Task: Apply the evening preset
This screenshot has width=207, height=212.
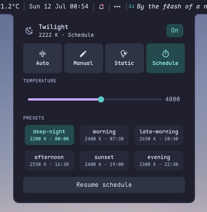Action: click(x=159, y=161)
